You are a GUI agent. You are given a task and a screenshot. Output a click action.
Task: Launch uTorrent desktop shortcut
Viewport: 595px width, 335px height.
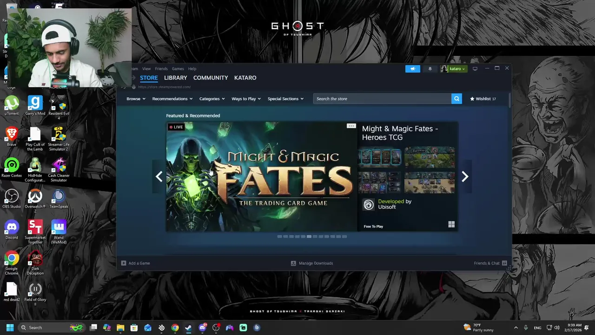tap(12, 106)
